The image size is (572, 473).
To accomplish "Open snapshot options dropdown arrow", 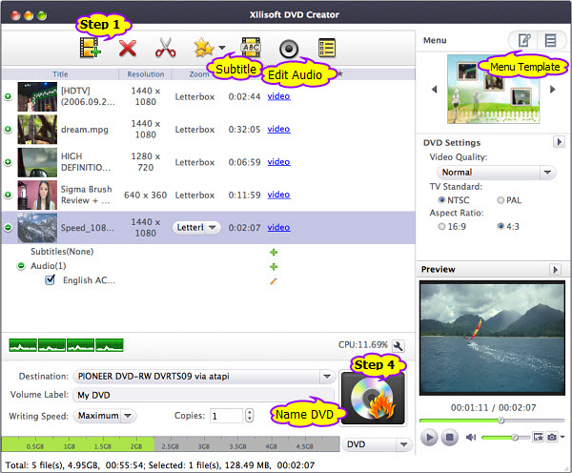I will [x=562, y=437].
